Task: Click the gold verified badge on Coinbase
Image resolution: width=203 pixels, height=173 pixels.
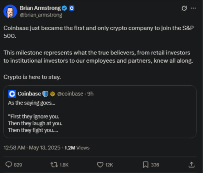Action: tap(52, 94)
